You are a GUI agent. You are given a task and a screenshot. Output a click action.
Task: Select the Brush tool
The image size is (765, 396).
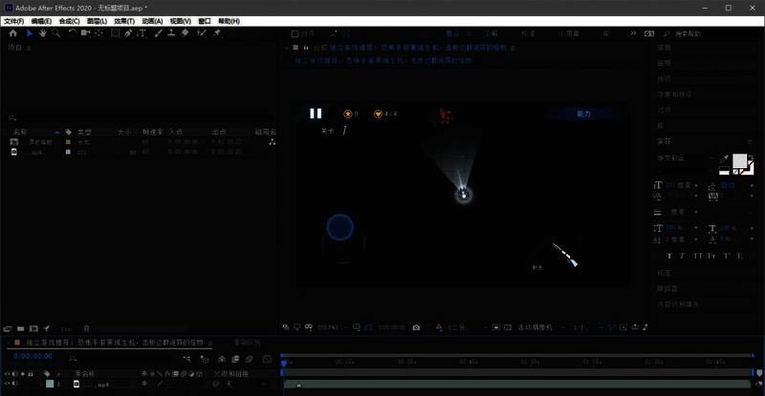158,32
